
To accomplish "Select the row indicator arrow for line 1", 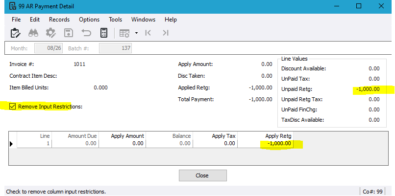I will (11, 144).
